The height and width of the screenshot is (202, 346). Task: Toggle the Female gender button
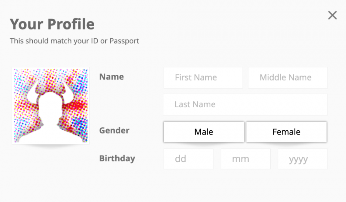tap(286, 132)
